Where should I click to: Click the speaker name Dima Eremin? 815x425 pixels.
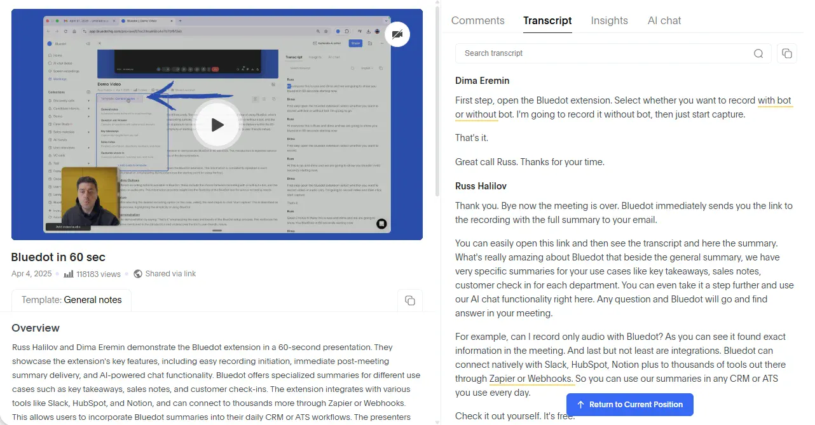coord(483,81)
